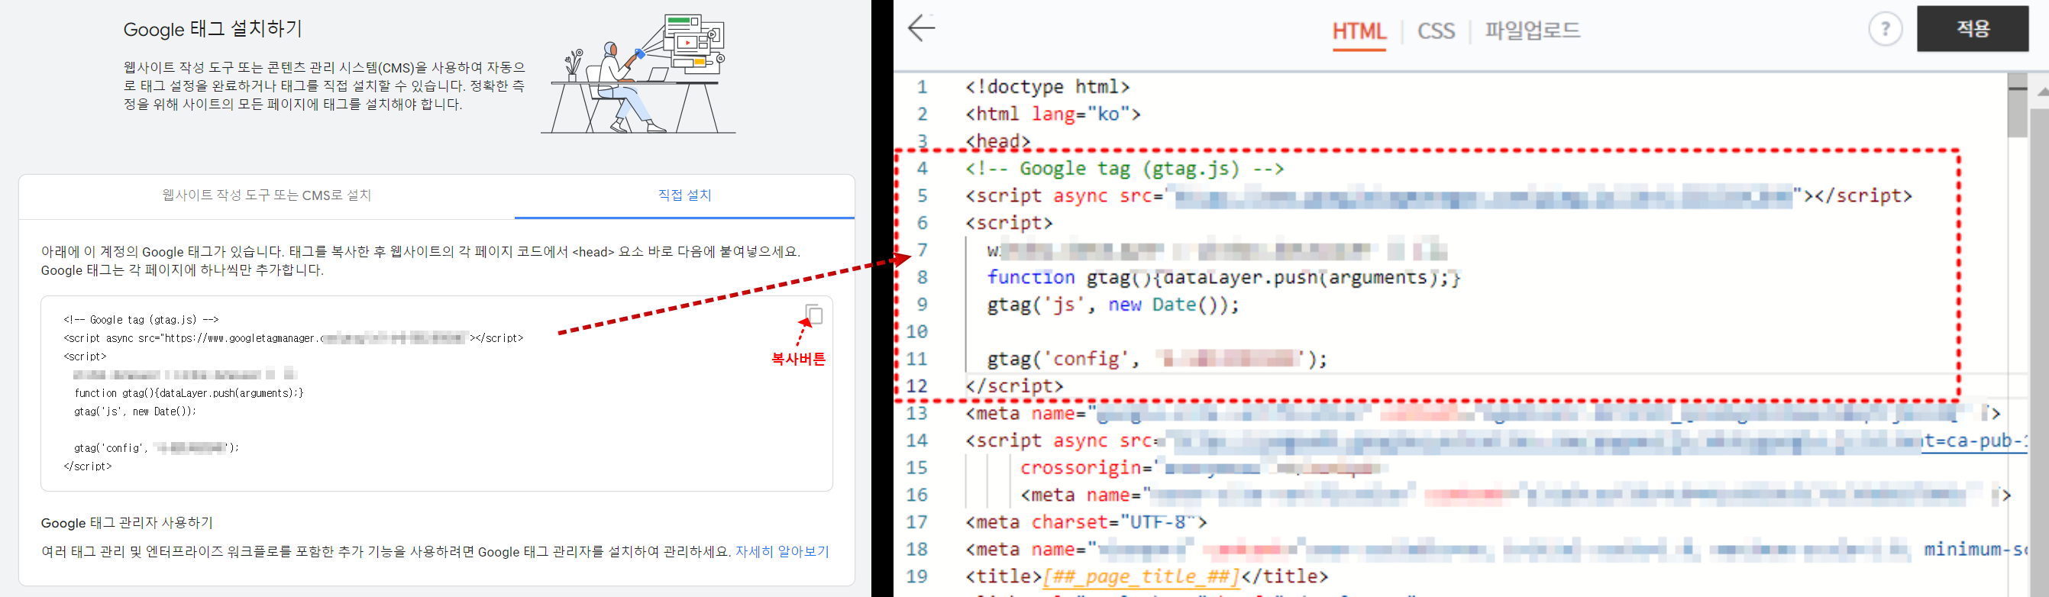
Task: Click the Google 태그 설치하기 heading
Action: (212, 28)
